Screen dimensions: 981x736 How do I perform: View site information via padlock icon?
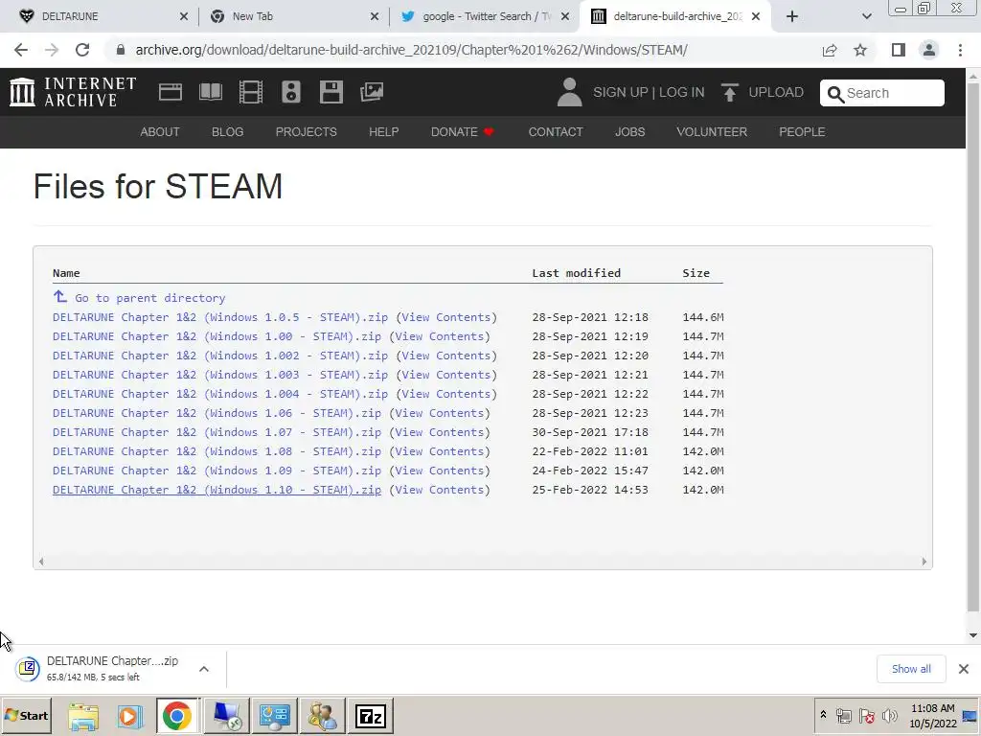(x=121, y=50)
